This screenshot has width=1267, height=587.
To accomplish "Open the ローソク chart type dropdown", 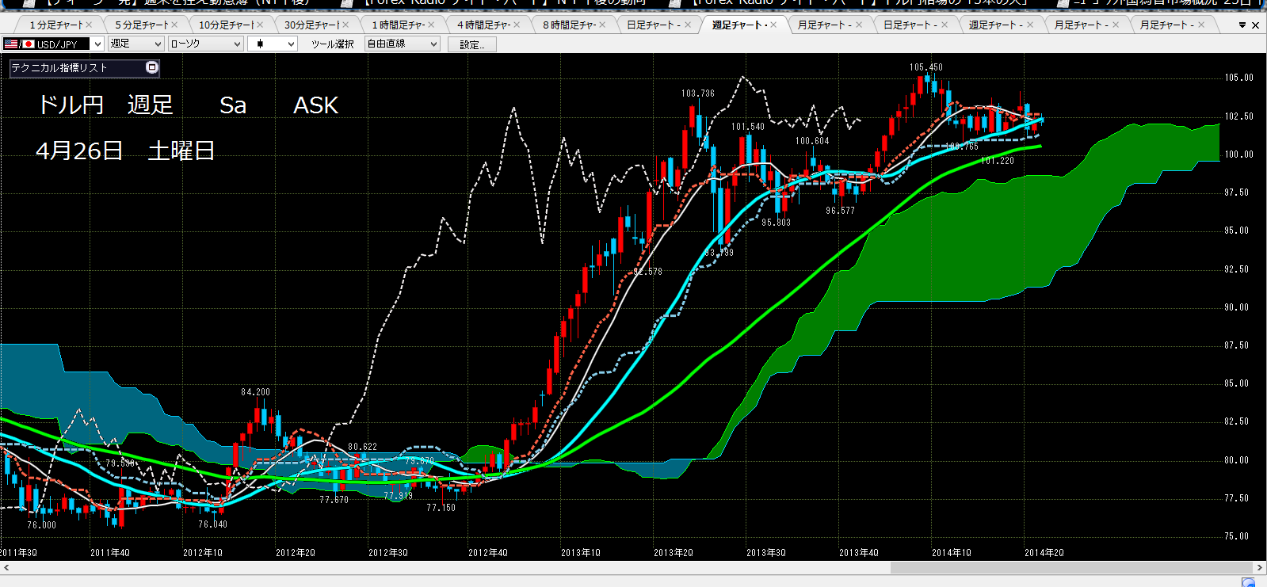I will coord(205,44).
